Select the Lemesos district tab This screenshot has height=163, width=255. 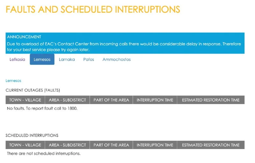pos(42,59)
